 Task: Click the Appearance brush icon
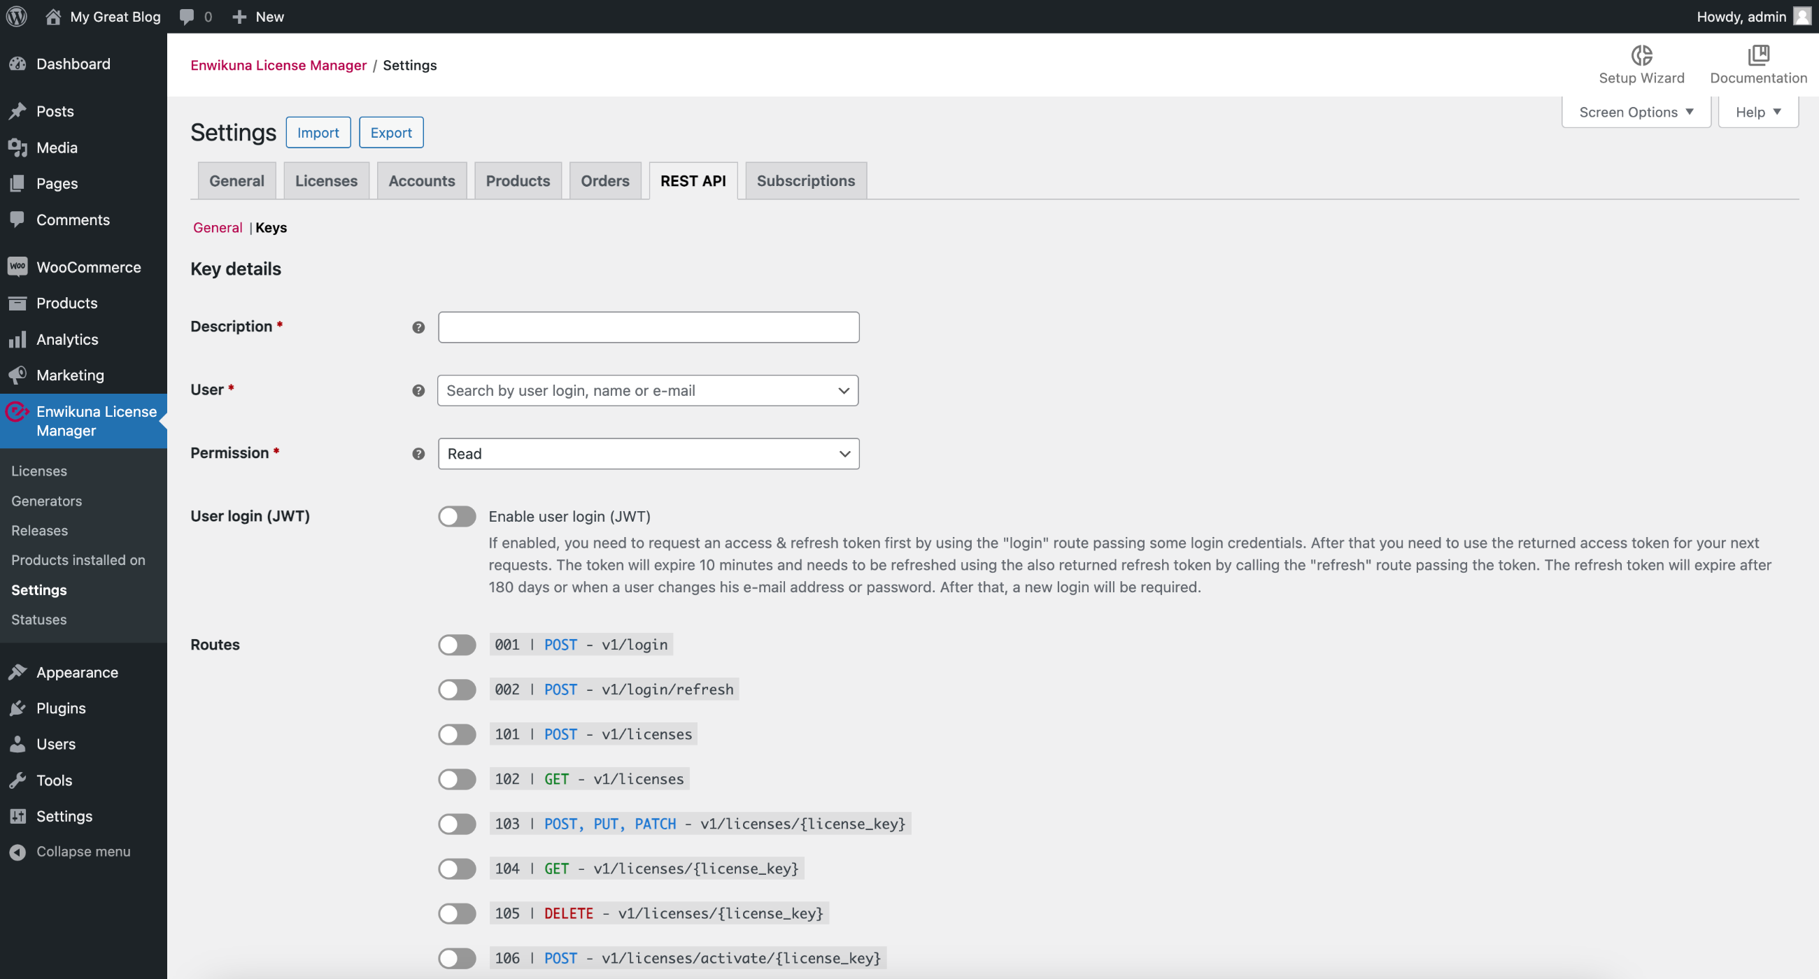coord(17,671)
